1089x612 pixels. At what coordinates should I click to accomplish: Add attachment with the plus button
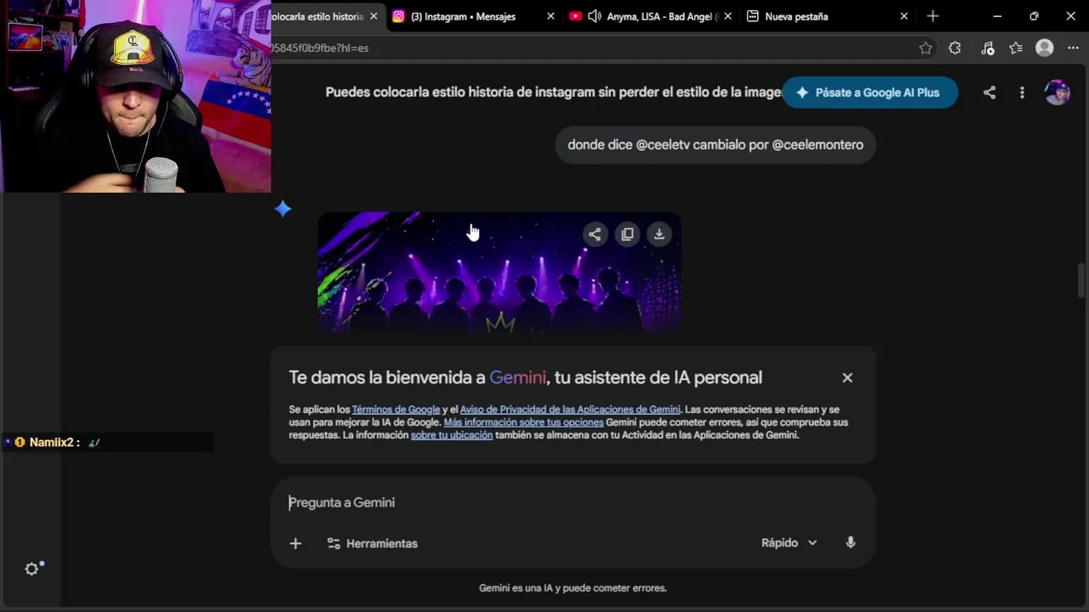pos(295,543)
